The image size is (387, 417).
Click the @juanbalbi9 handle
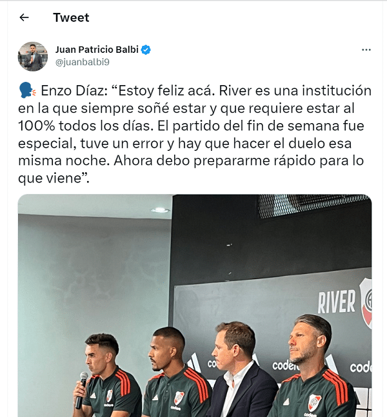[x=83, y=62]
